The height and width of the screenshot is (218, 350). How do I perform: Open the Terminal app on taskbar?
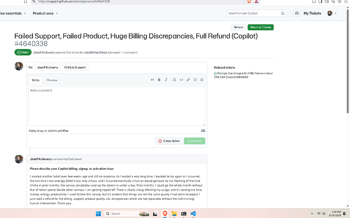[x=184, y=214]
